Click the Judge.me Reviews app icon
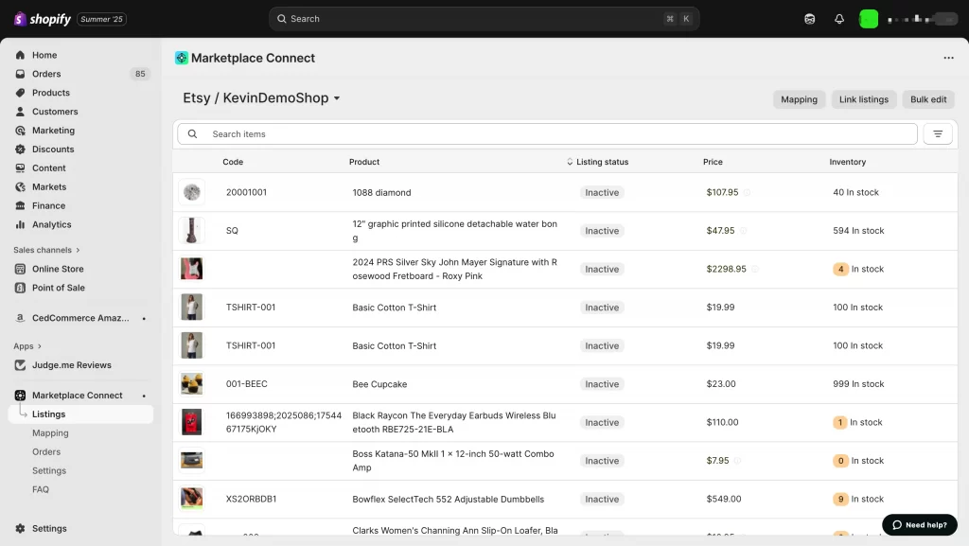 click(x=21, y=365)
